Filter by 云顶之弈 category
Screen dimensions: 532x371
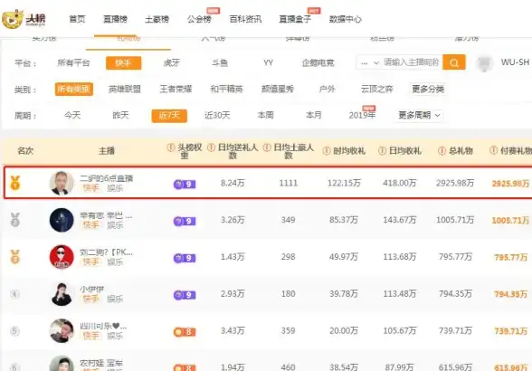tap(377, 89)
